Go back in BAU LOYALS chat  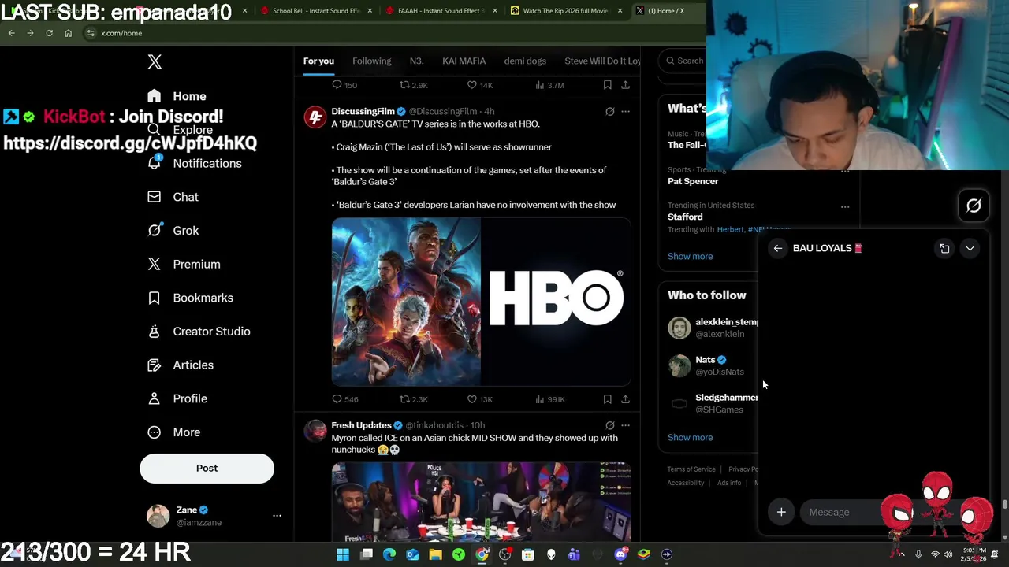tap(778, 248)
